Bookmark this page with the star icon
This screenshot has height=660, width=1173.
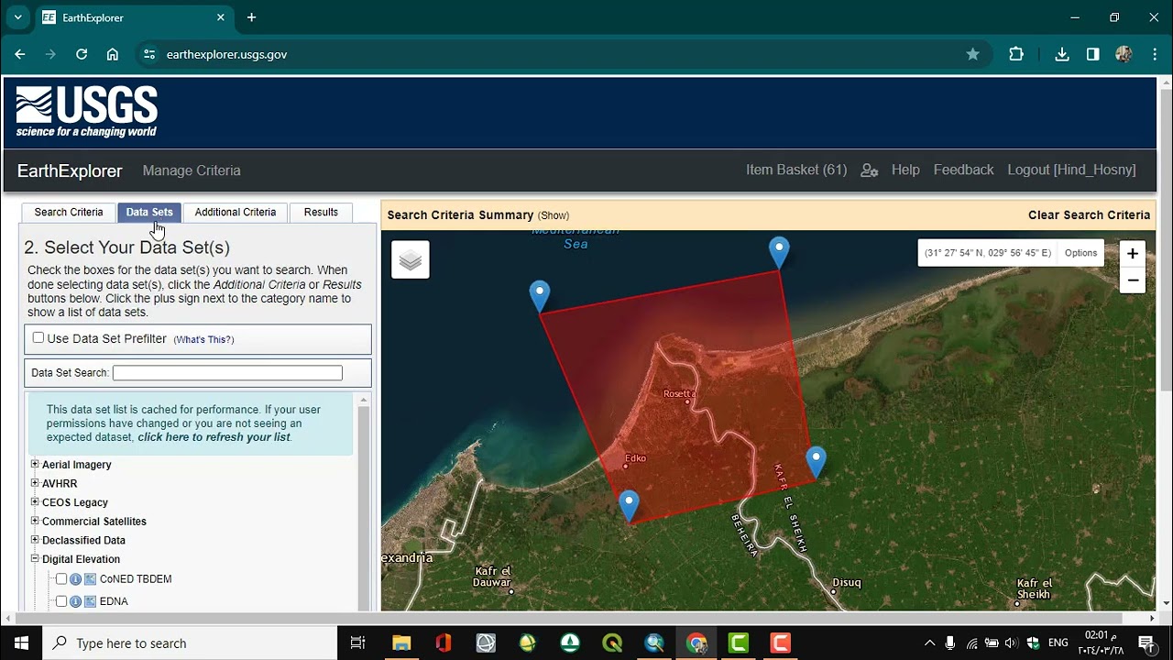972,54
